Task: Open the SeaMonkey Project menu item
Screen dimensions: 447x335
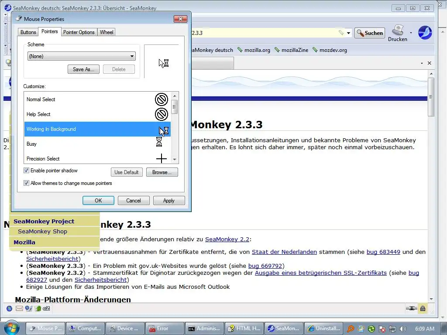Action: coord(44,221)
